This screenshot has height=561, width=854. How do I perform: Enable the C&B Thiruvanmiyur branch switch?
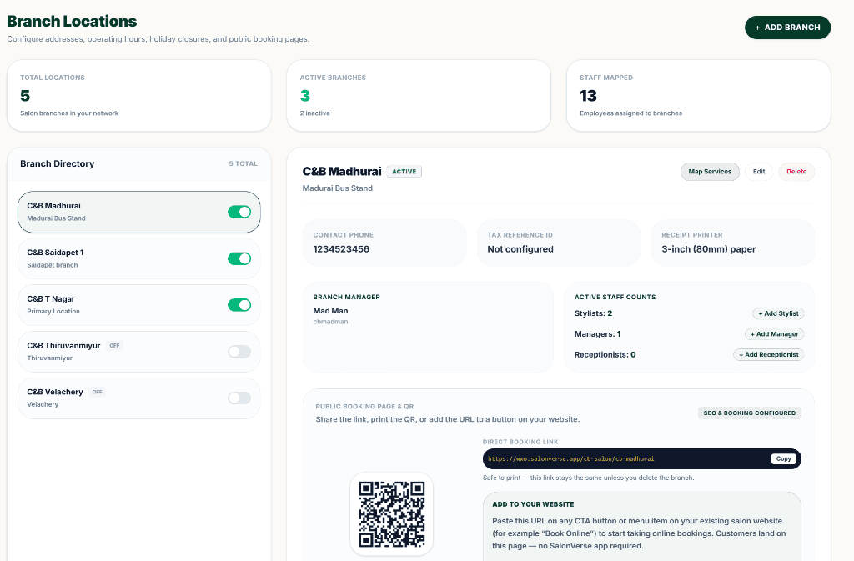(239, 352)
